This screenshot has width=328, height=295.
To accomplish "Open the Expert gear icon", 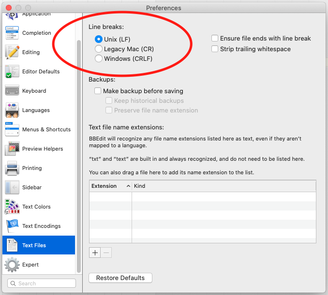I will [x=12, y=265].
